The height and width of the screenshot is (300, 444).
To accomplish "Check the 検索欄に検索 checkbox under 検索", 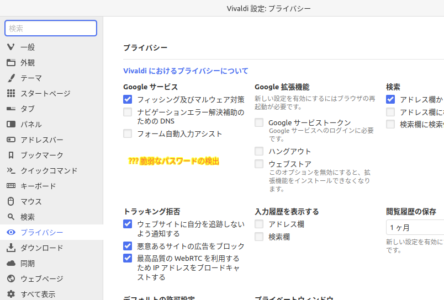I will point(390,124).
